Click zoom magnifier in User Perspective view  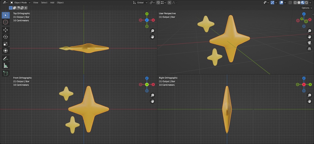click(x=309, y=31)
